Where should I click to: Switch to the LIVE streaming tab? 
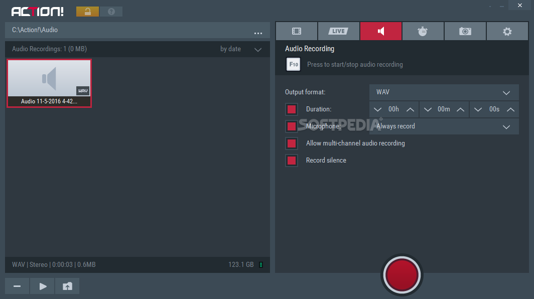[x=338, y=31]
